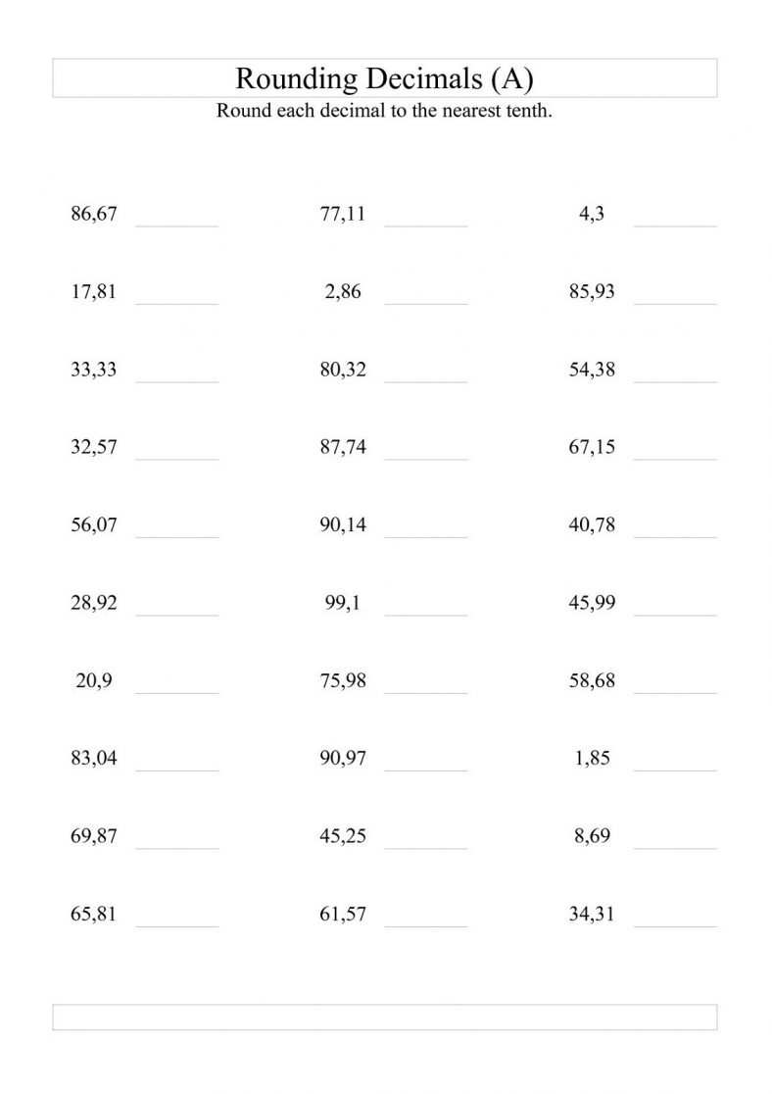Click the number 99,1
This screenshot has height=1094, width=772.
click(343, 603)
